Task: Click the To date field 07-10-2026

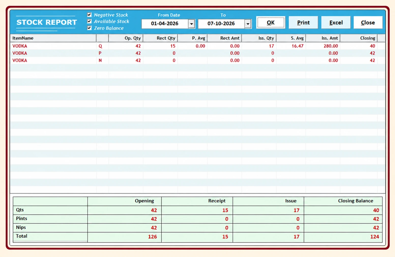Action: click(x=221, y=24)
